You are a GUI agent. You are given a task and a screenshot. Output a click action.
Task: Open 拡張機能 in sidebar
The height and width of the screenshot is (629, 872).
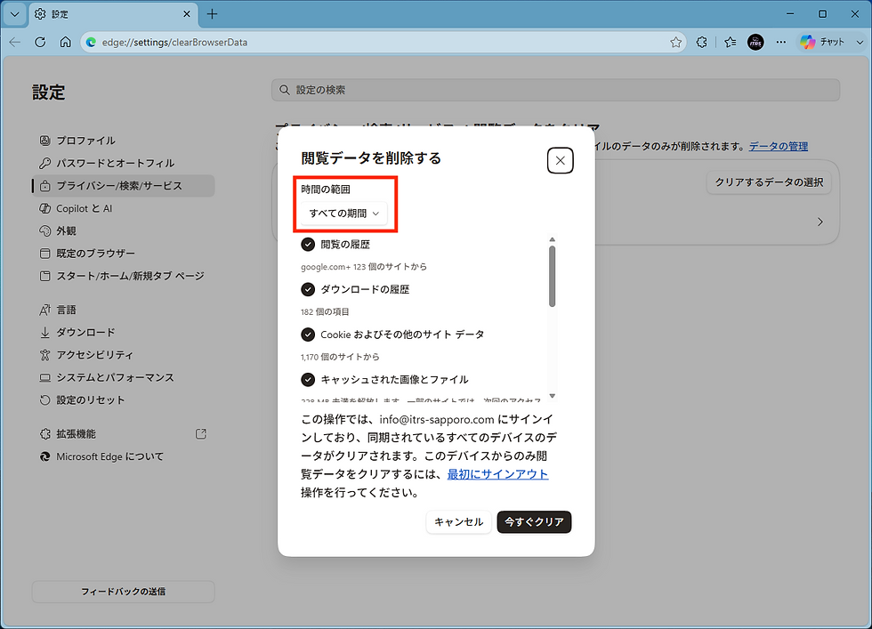pos(124,434)
